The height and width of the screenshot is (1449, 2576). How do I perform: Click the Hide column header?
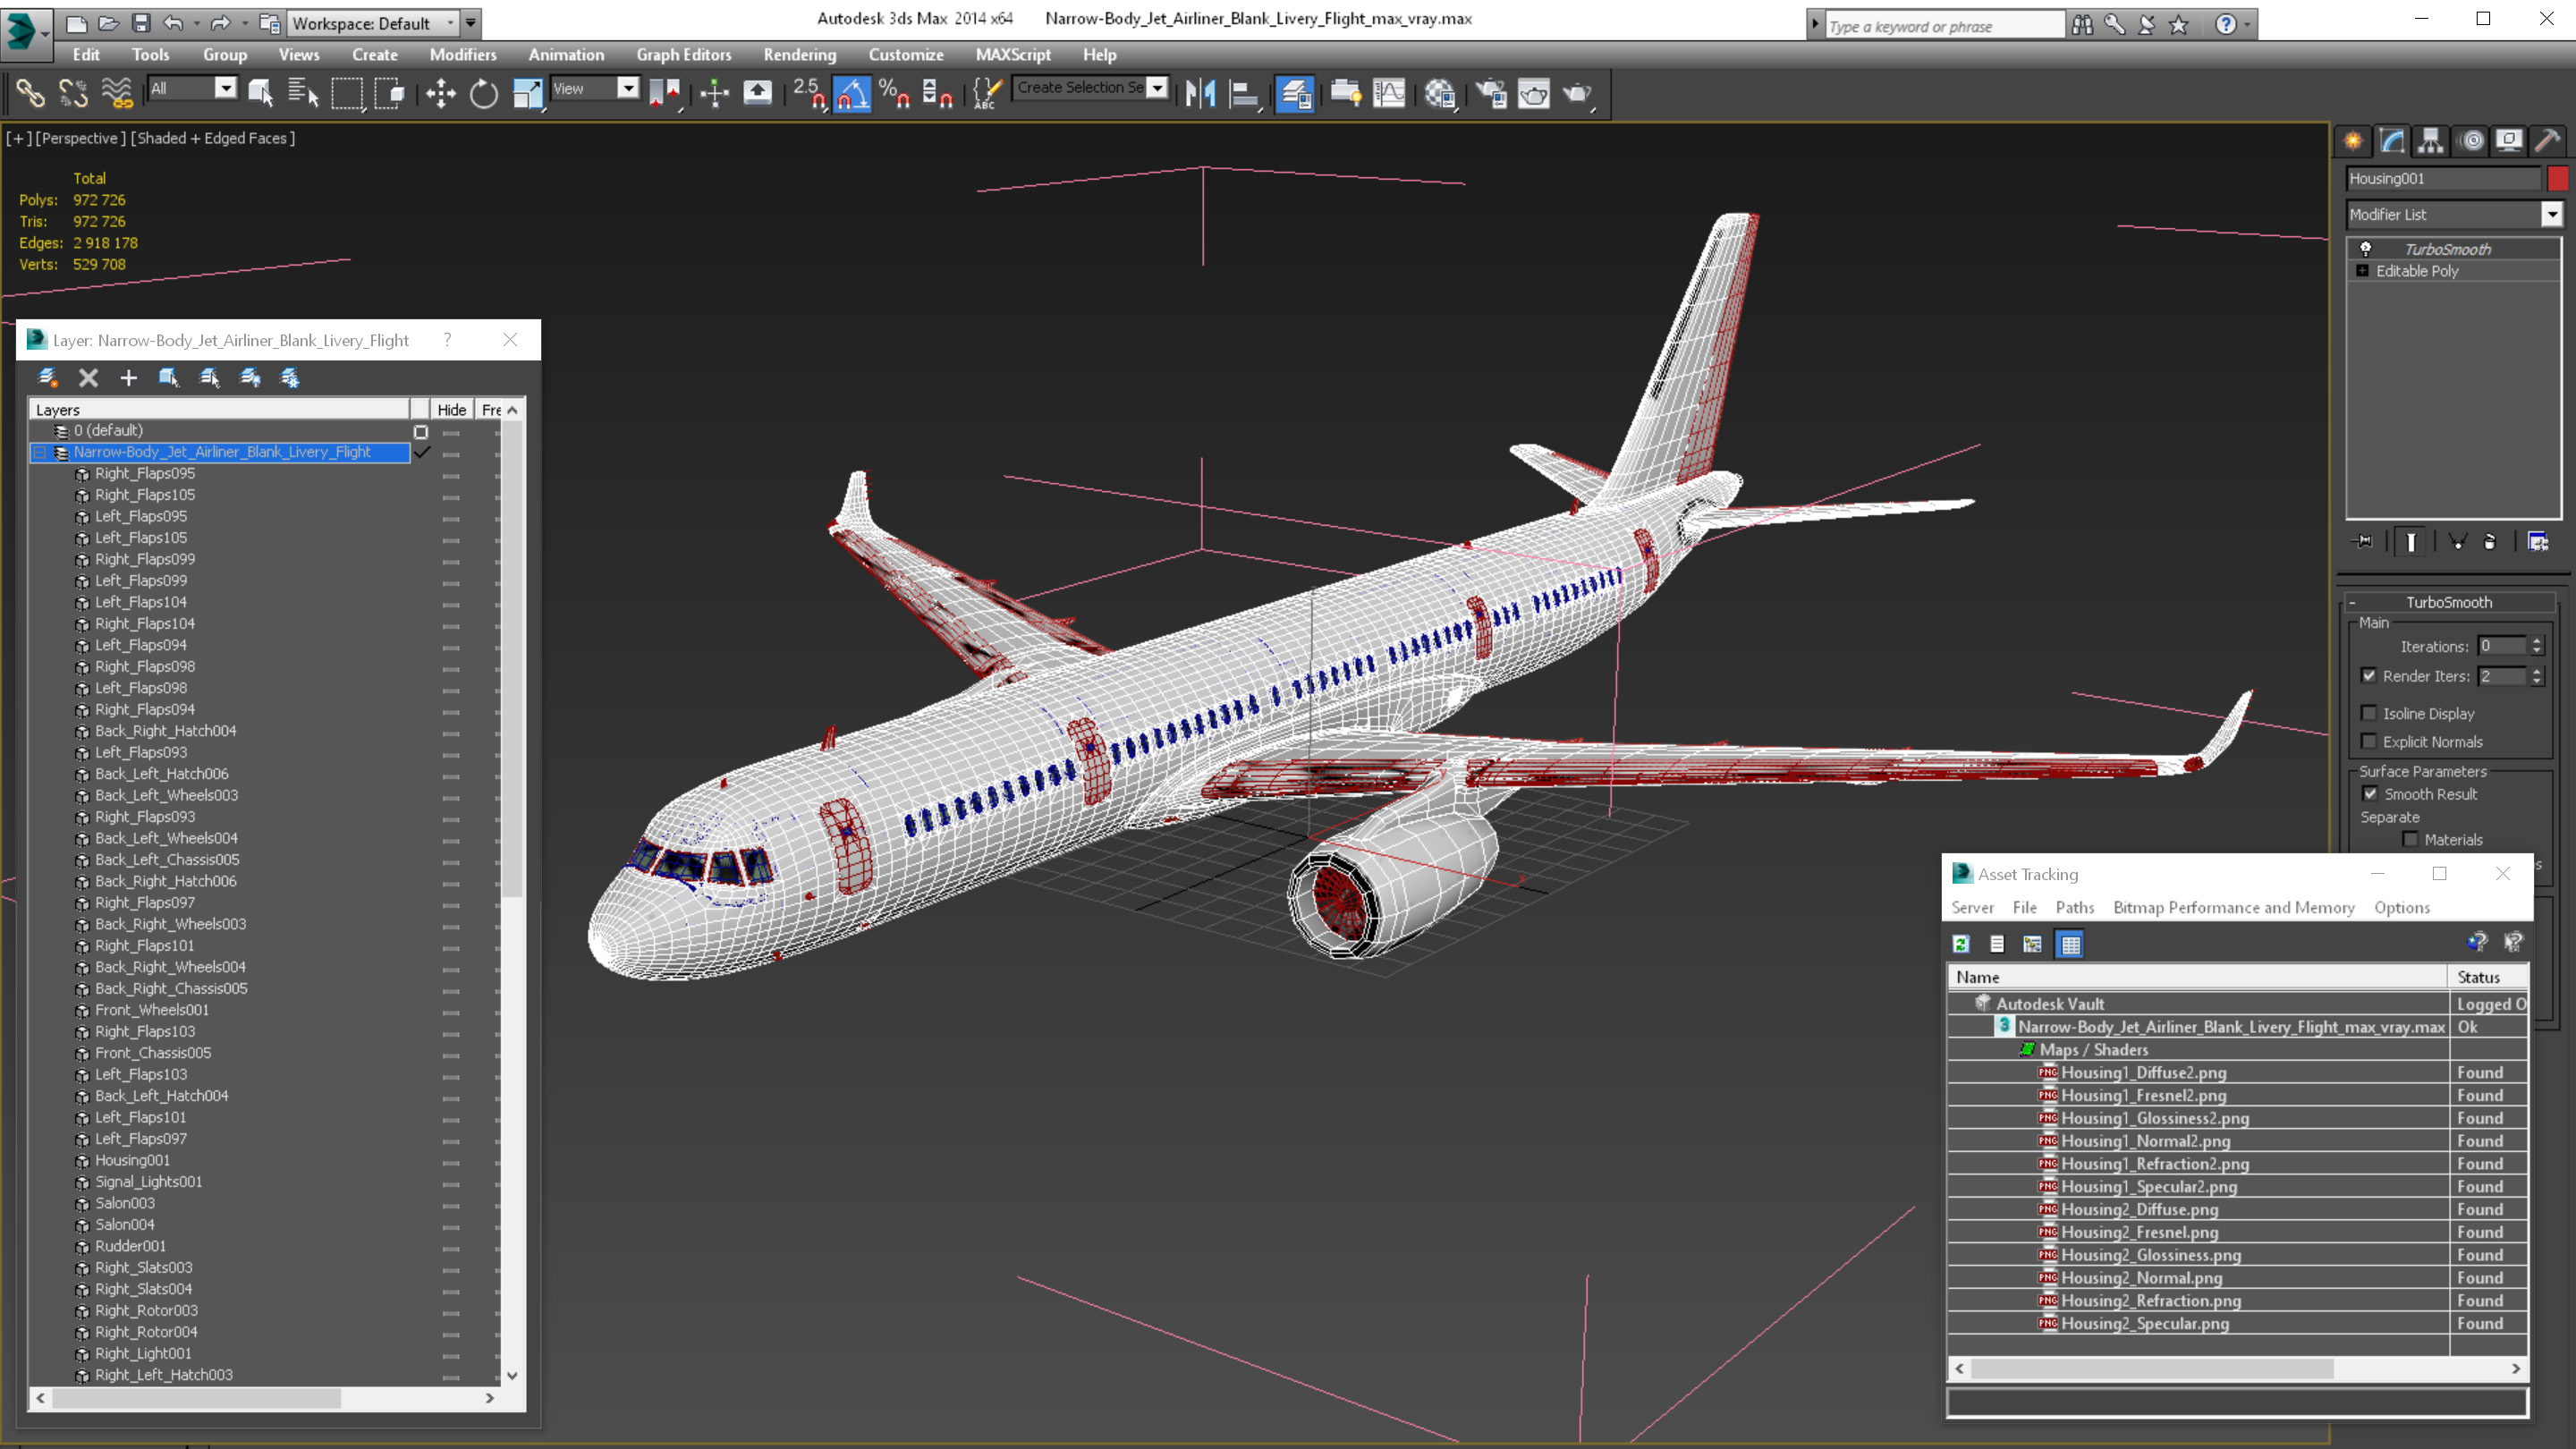coord(451,410)
